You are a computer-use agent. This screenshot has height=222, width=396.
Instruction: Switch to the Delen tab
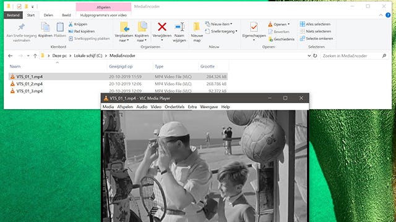48,15
